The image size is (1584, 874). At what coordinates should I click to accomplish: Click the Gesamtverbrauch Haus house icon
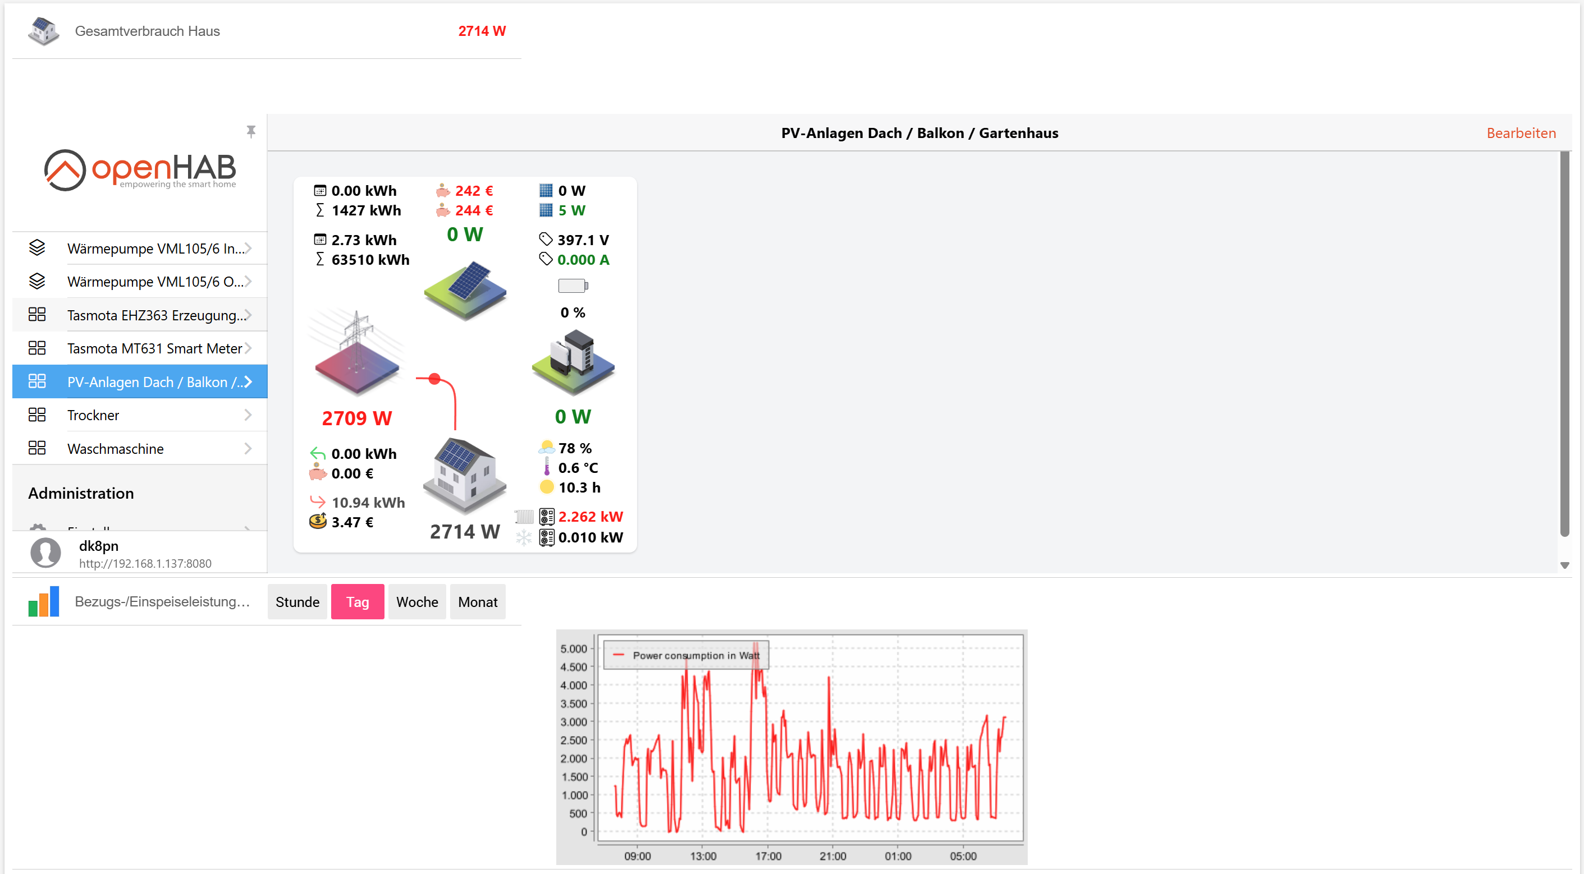click(x=44, y=31)
